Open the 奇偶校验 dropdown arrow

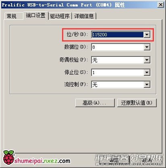(x=147, y=60)
